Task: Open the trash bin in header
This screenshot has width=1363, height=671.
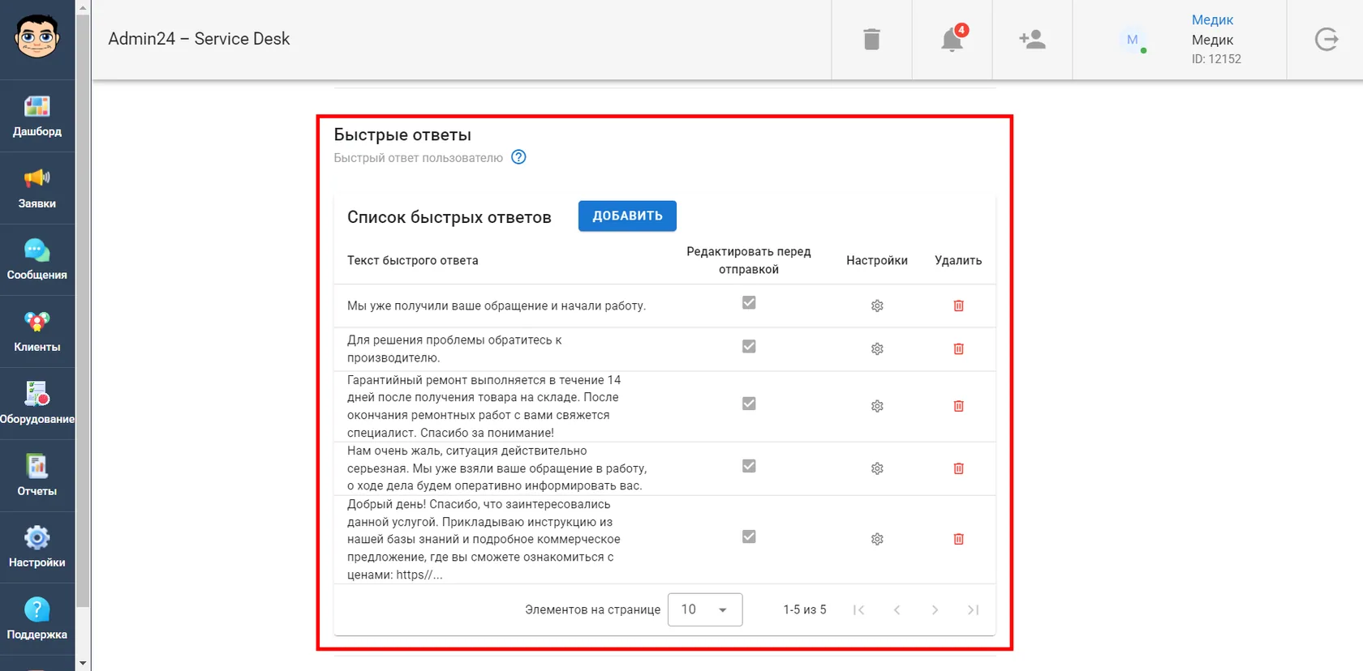Action: point(871,39)
